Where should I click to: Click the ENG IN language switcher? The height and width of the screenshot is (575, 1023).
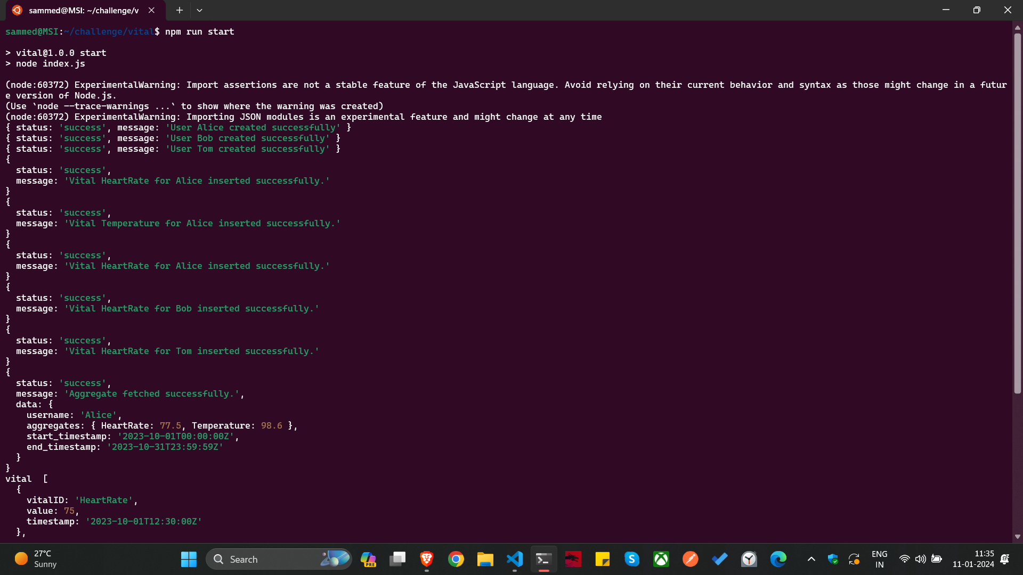pyautogui.click(x=879, y=559)
